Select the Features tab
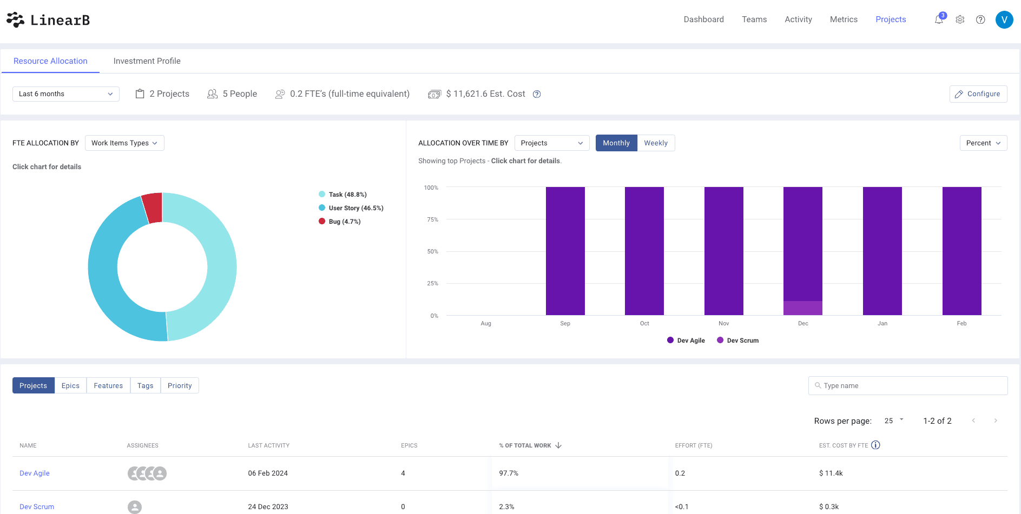Viewport: 1021px width, 514px height. click(108, 385)
